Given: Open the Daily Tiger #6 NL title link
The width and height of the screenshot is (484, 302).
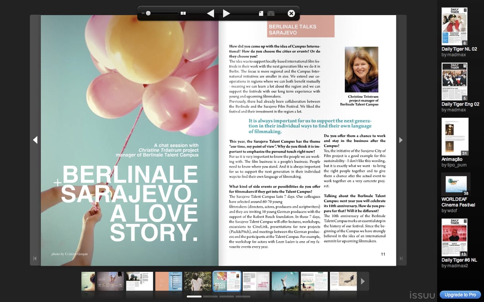Looking at the screenshot, I should click(459, 260).
